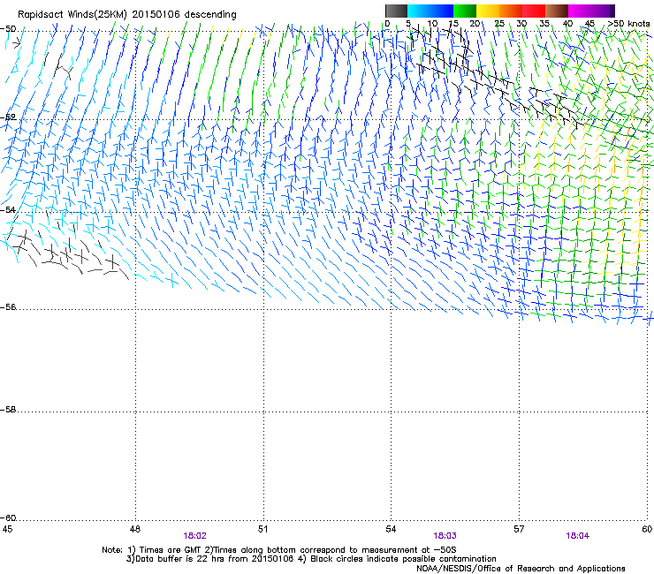Viewport: 654px width, 574px height.
Task: Select the gray 0-5 knots color swatch
Action: pyautogui.click(x=396, y=11)
